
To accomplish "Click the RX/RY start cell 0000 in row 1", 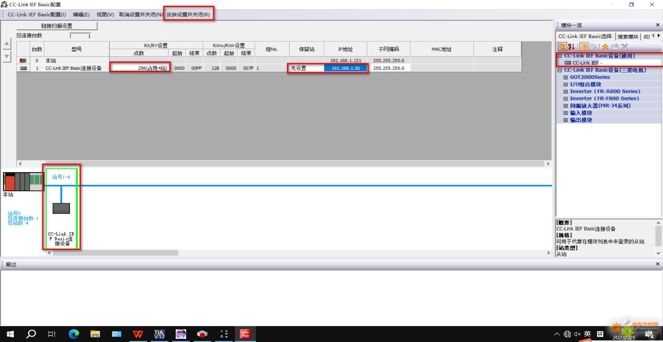I will 179,68.
